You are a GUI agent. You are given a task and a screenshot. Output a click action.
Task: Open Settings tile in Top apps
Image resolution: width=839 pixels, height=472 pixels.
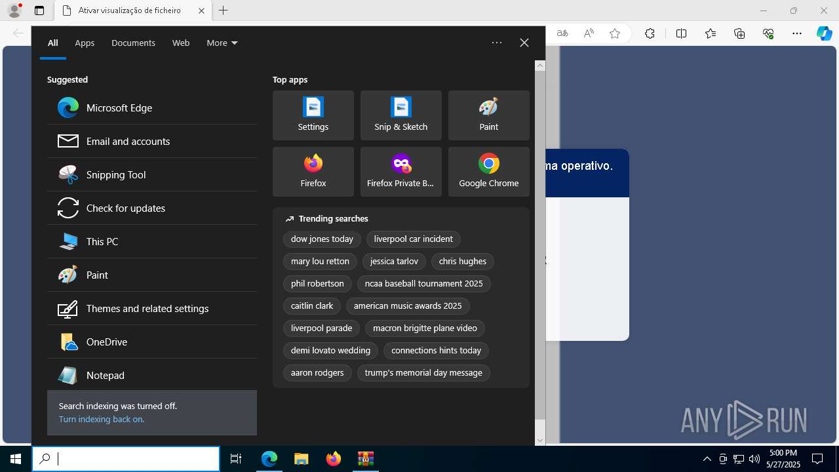313,115
